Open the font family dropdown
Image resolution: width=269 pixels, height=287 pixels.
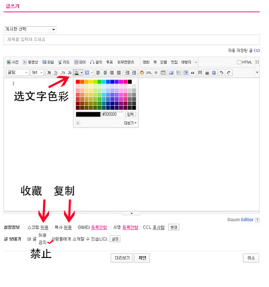tap(17, 73)
